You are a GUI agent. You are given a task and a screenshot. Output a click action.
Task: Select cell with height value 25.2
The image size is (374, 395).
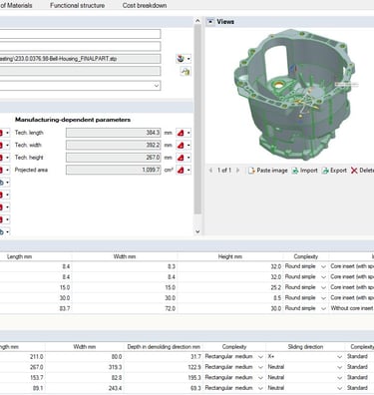point(230,287)
